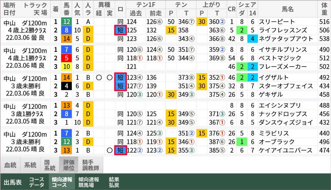
Task: Click the 異種 実 circle in ケイアイユニバース row
Action: tap(110, 150)
